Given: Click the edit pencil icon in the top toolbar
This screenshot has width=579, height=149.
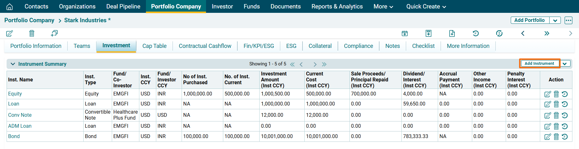Looking at the screenshot, I should coord(10,33).
